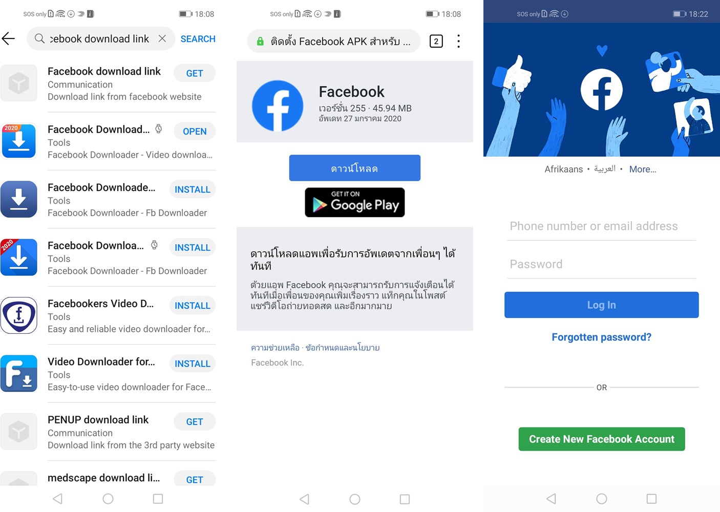The height and width of the screenshot is (512, 720).
Task: Tap the Forgotten password link
Action: tap(602, 337)
